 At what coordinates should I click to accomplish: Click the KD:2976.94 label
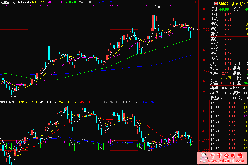click(x=109, y=102)
